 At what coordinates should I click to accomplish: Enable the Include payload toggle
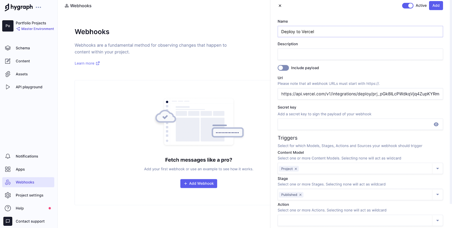click(x=283, y=68)
